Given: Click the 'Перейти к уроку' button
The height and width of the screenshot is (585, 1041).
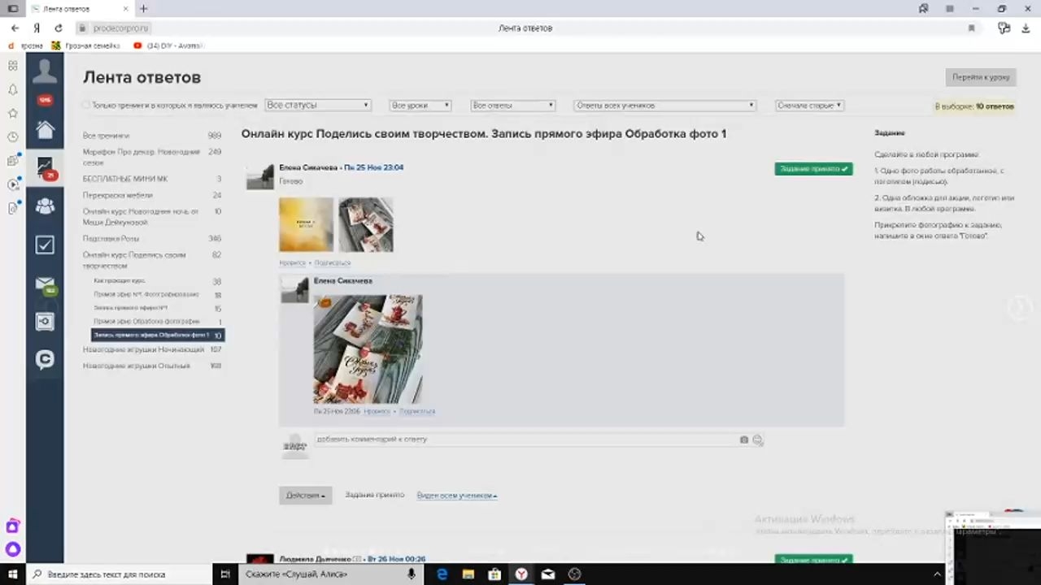Looking at the screenshot, I should [980, 77].
